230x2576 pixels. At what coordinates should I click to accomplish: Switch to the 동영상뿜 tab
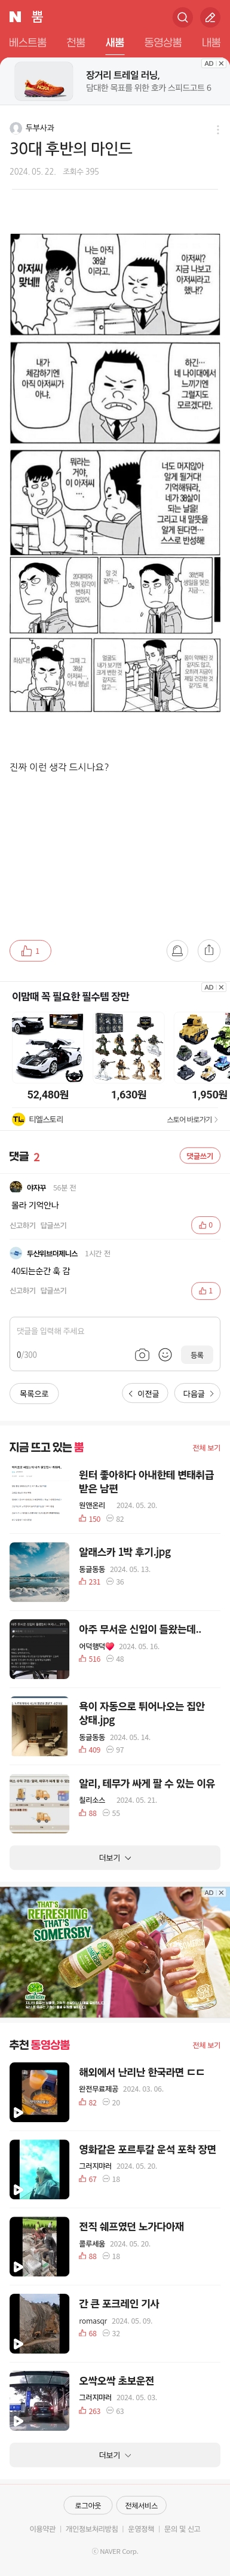[x=163, y=42]
